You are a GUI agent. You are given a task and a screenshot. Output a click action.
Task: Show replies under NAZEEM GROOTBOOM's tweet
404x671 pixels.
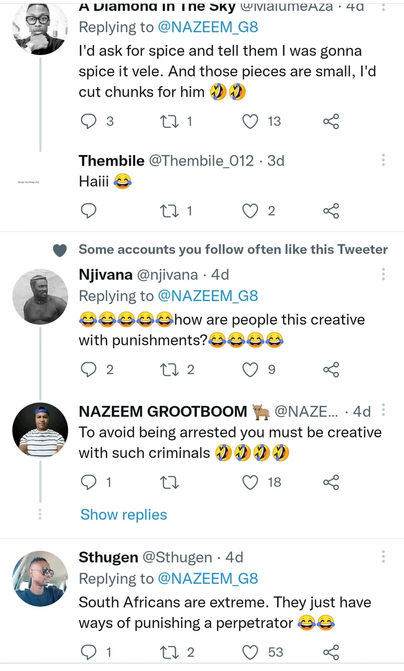[x=123, y=514]
